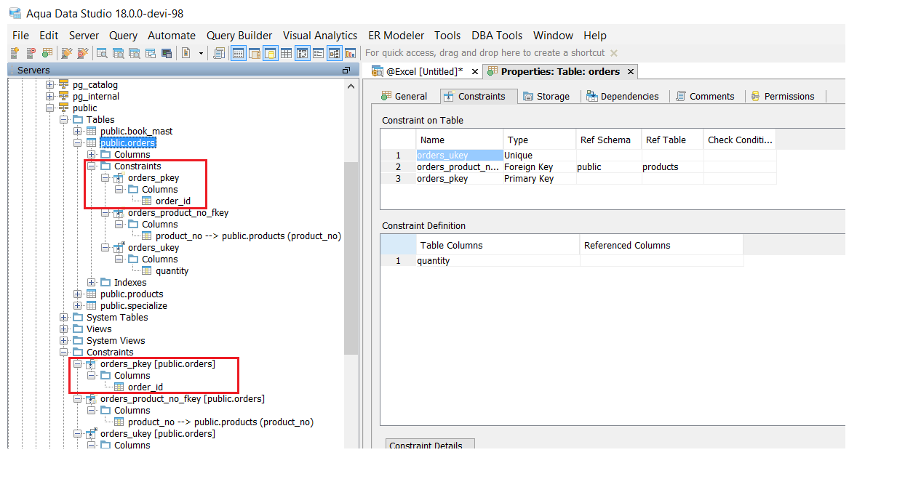Close the @Excel [Untitled]* tab

click(x=475, y=71)
